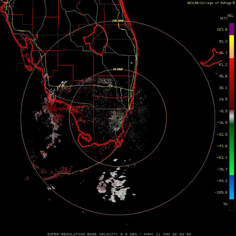
Task: Click the NEXLAB-College of DuPage watermark text
Action: tap(211, 3)
